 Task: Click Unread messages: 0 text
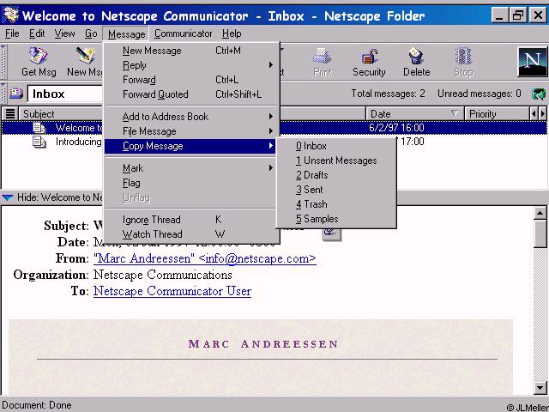[x=479, y=94]
